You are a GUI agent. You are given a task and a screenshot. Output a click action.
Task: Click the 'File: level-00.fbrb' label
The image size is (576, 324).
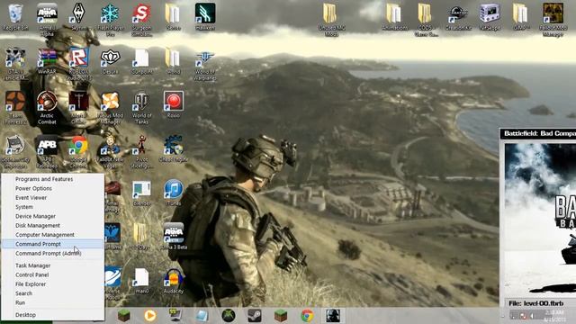tap(536, 303)
